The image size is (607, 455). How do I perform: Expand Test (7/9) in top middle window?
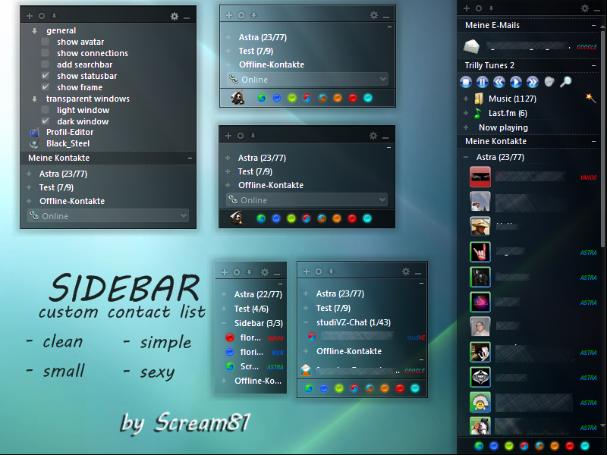[228, 51]
